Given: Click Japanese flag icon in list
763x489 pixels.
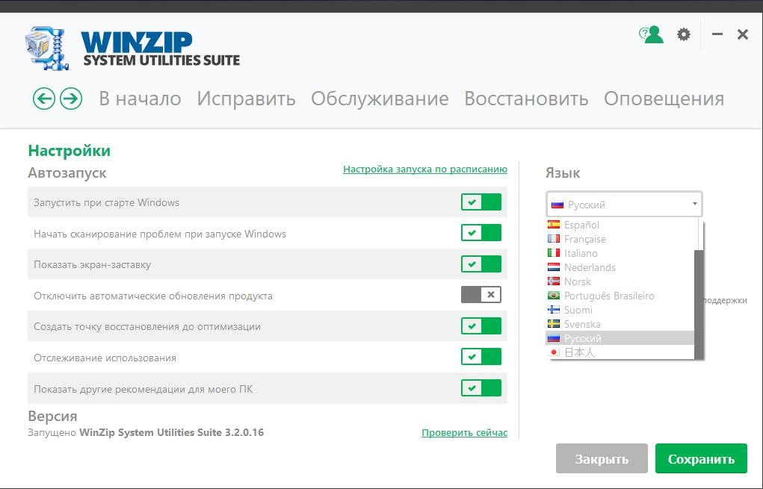Looking at the screenshot, I should pos(554,352).
